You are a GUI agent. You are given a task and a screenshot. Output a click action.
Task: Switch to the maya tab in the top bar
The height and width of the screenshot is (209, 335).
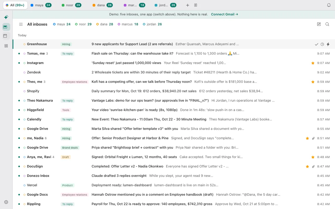point(41,5)
